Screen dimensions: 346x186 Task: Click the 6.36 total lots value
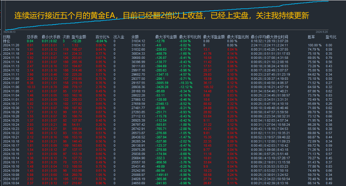click(x=30, y=83)
